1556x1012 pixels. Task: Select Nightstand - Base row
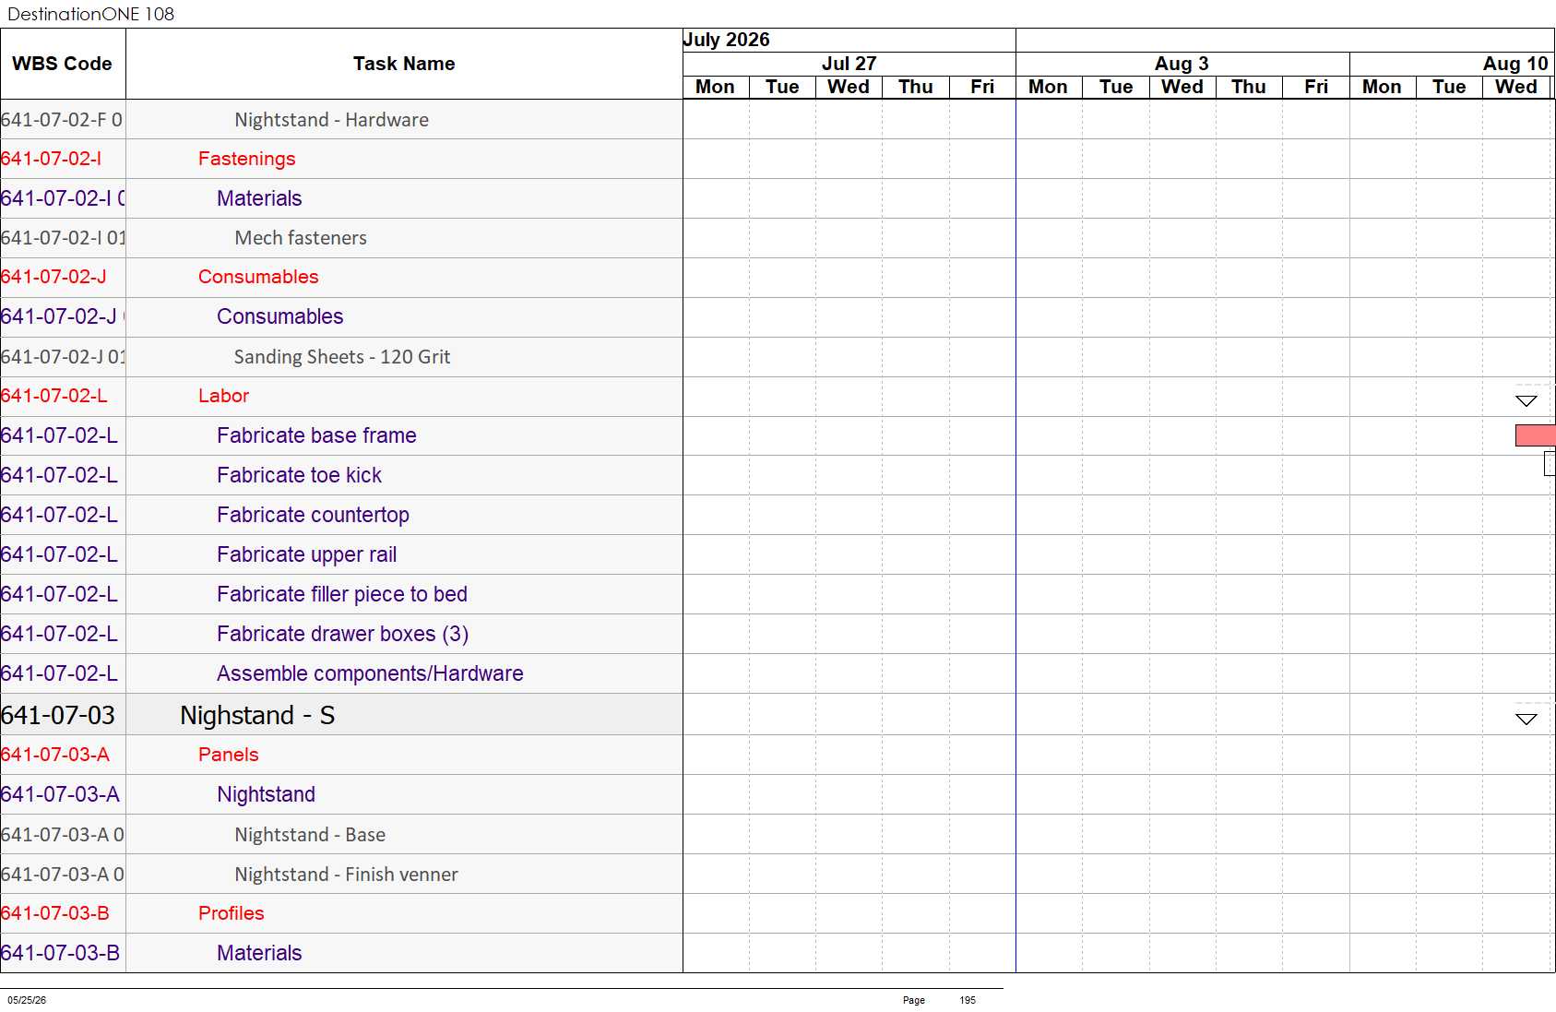tap(341, 835)
